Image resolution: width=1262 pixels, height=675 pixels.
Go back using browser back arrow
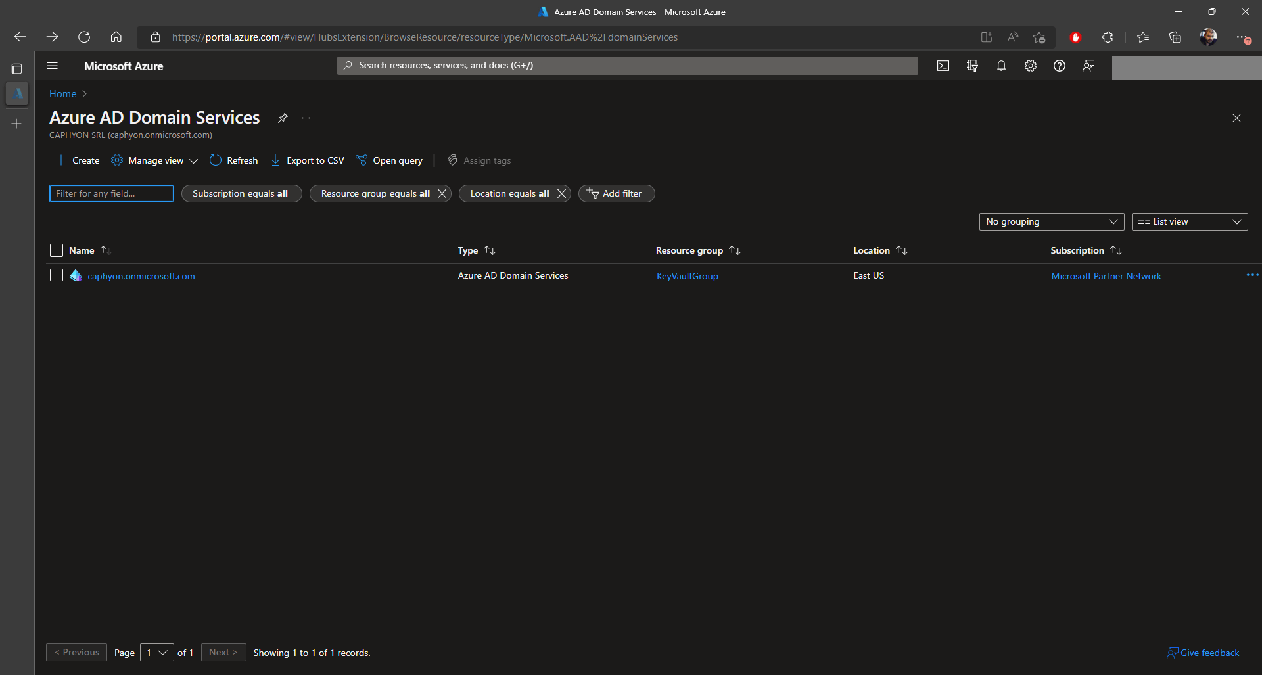[x=20, y=37]
